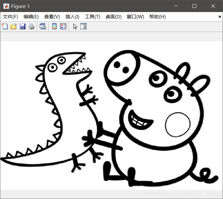
Task: Close the Figure 1 window
Action: coord(213,6)
